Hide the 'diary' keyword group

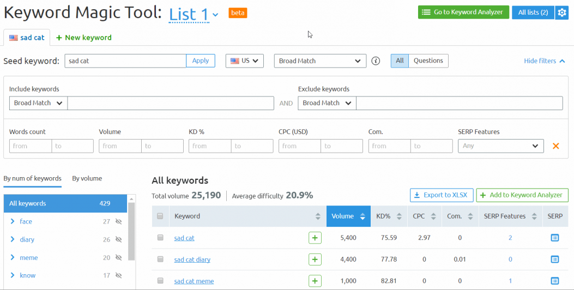pos(118,239)
